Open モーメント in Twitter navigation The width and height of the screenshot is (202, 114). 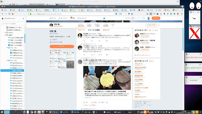[x=63, y=18]
